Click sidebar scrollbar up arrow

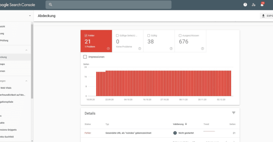[x=32, y=23]
